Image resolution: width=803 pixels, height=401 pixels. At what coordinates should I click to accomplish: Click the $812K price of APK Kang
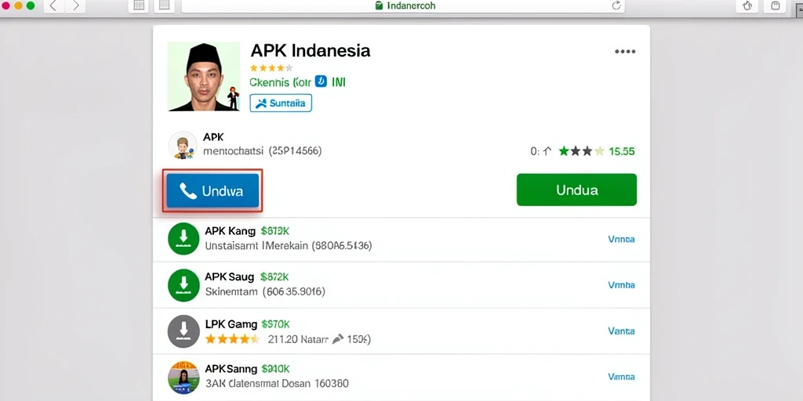[x=275, y=231]
